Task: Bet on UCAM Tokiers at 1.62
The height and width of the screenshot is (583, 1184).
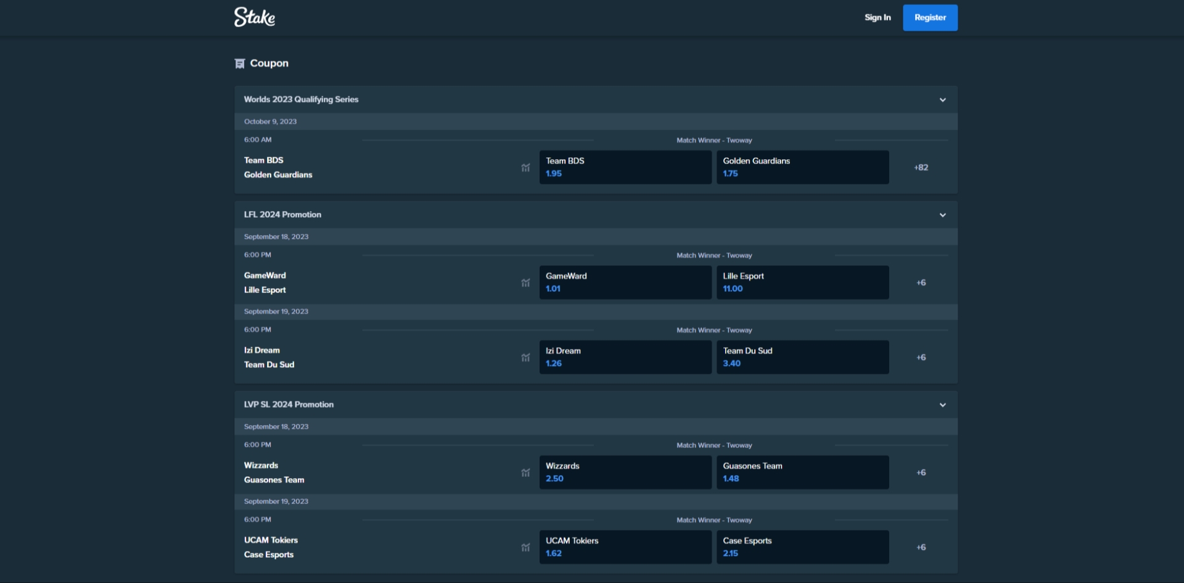Action: click(x=625, y=547)
